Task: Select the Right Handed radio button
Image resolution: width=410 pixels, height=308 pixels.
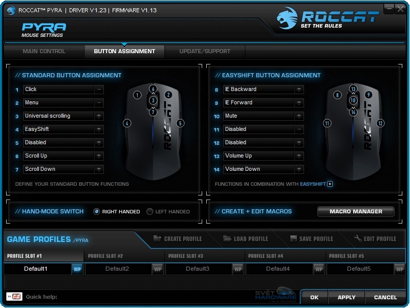Action: (96, 211)
